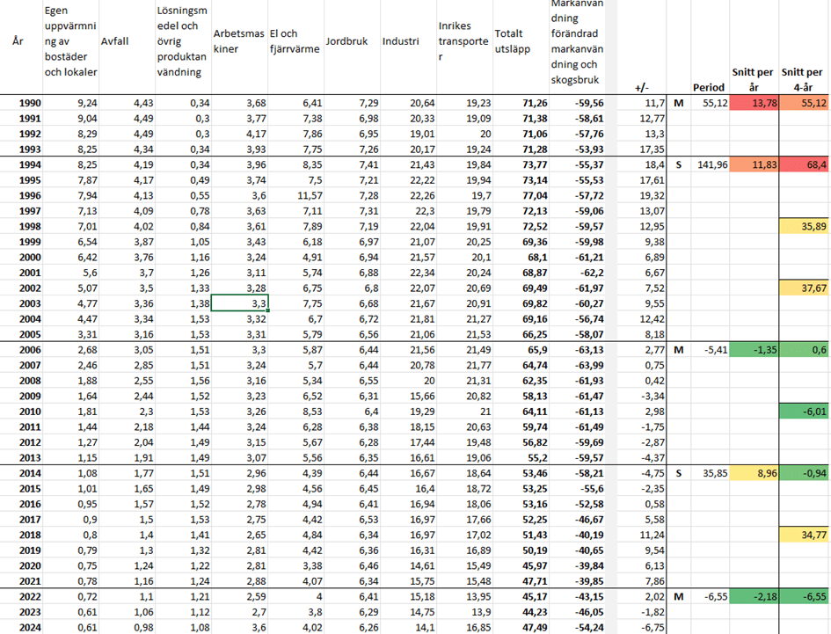Screen dimensions: 831x634
Task: Click the green cell showing -6,01
Action: pyautogui.click(x=804, y=413)
